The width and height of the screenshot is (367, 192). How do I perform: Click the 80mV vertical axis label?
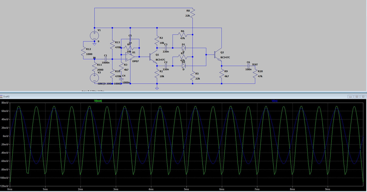click(5, 102)
